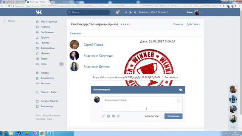Screen dimensions: 242x136
Task: Open Илья profile dropdown arrow
Action: (202, 12)
